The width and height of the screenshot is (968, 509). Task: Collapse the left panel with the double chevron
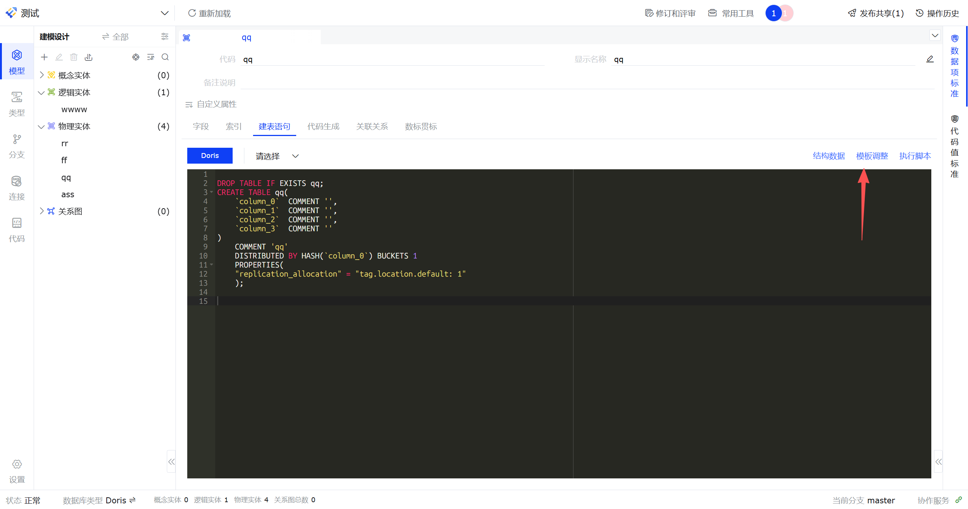pos(171,461)
